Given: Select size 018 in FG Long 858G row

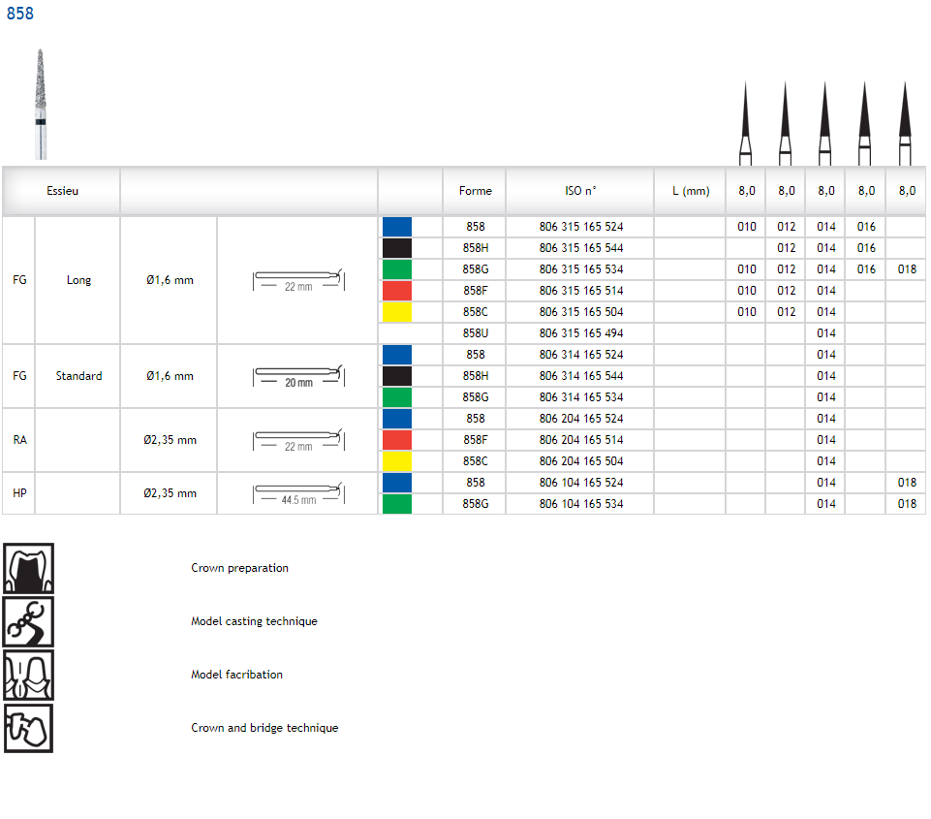Looking at the screenshot, I should tap(906, 269).
